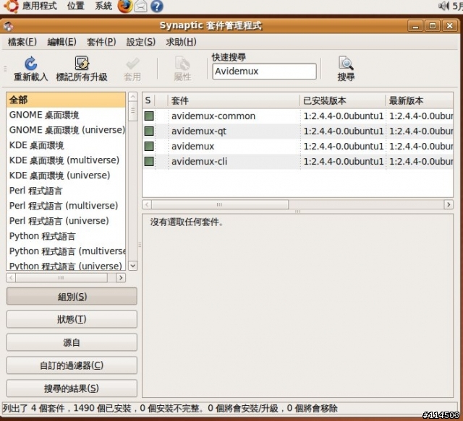
Task: Select KDE 桌面環境 (universe) category
Action: (x=66, y=175)
